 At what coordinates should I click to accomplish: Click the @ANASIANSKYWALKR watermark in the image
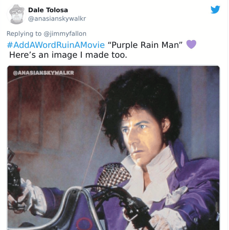coord(43,73)
